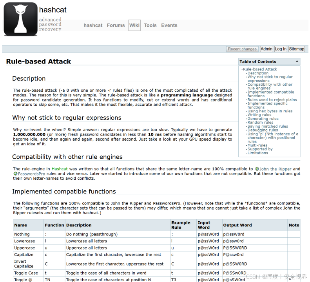Viewport: 310px width, 282px height.
Task: Jump to Description in table of contents
Action: 258,73
